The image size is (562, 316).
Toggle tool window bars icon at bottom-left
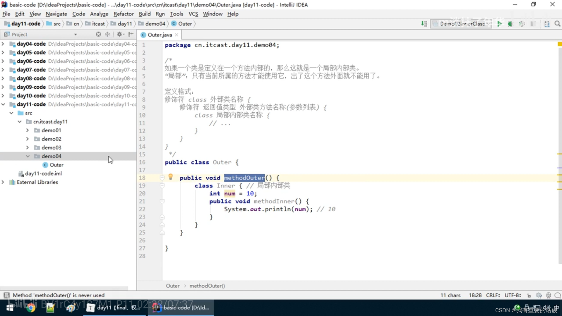6,295
